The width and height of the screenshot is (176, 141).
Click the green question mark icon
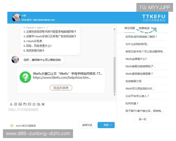tap(25, 77)
